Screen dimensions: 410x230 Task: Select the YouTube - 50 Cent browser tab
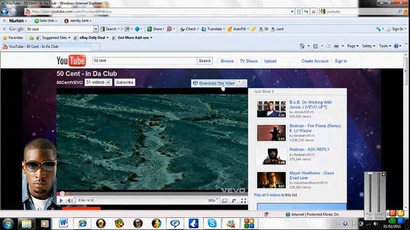point(47,47)
